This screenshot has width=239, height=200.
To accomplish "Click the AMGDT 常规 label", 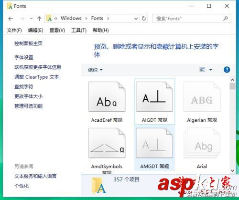I will (154, 166).
